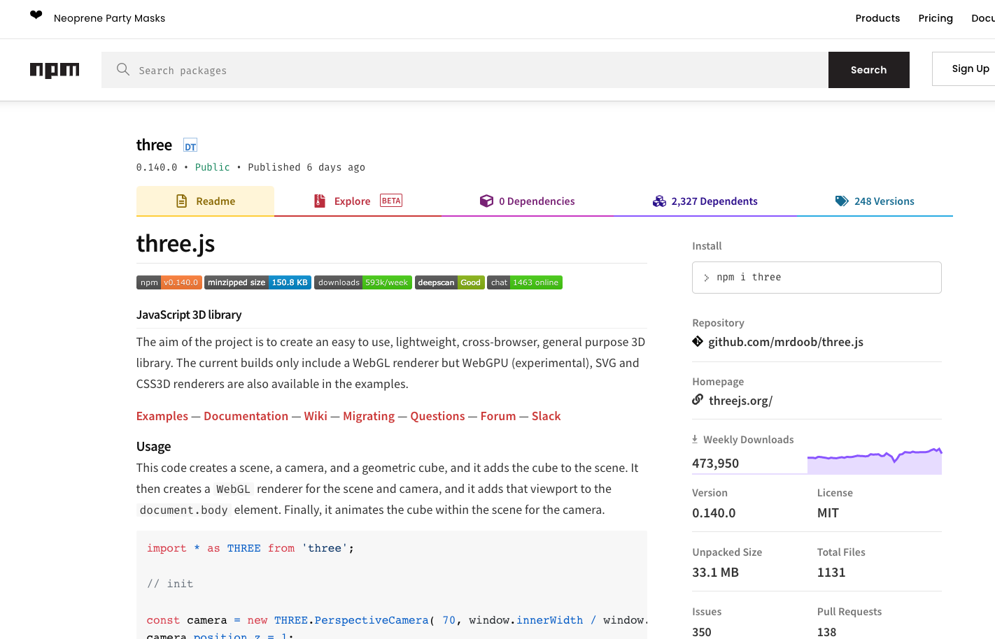Viewport: 995px width, 639px height.
Task: Open the 248 Versions tab
Action: pyautogui.click(x=875, y=201)
